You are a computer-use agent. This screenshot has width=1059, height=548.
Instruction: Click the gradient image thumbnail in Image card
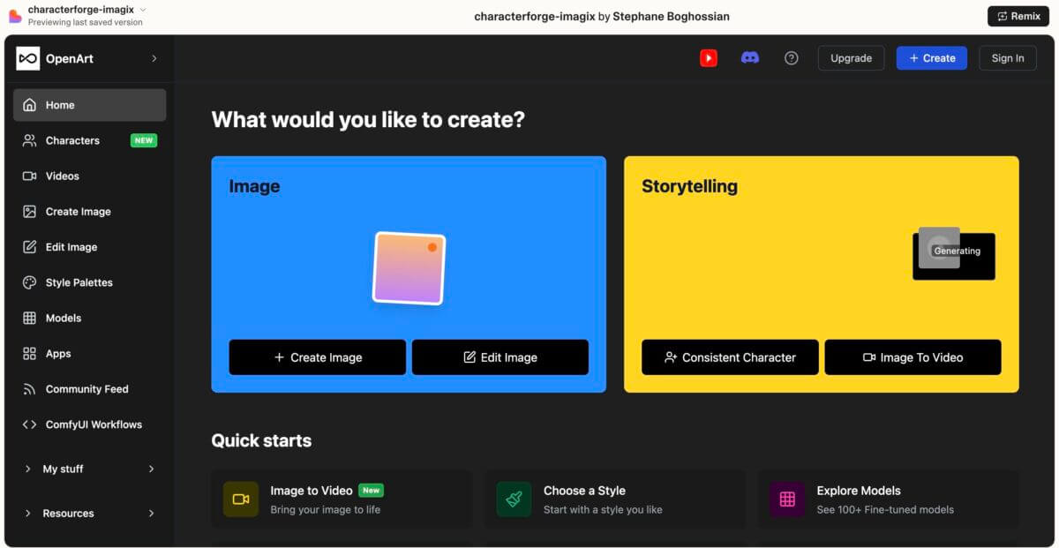pos(409,268)
